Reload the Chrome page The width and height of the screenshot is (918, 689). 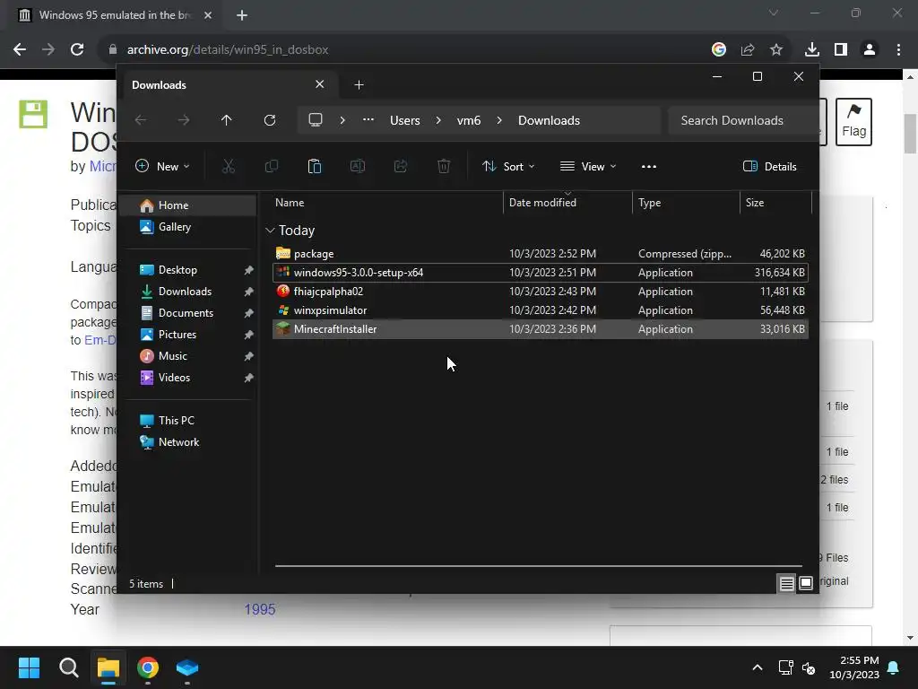click(77, 50)
